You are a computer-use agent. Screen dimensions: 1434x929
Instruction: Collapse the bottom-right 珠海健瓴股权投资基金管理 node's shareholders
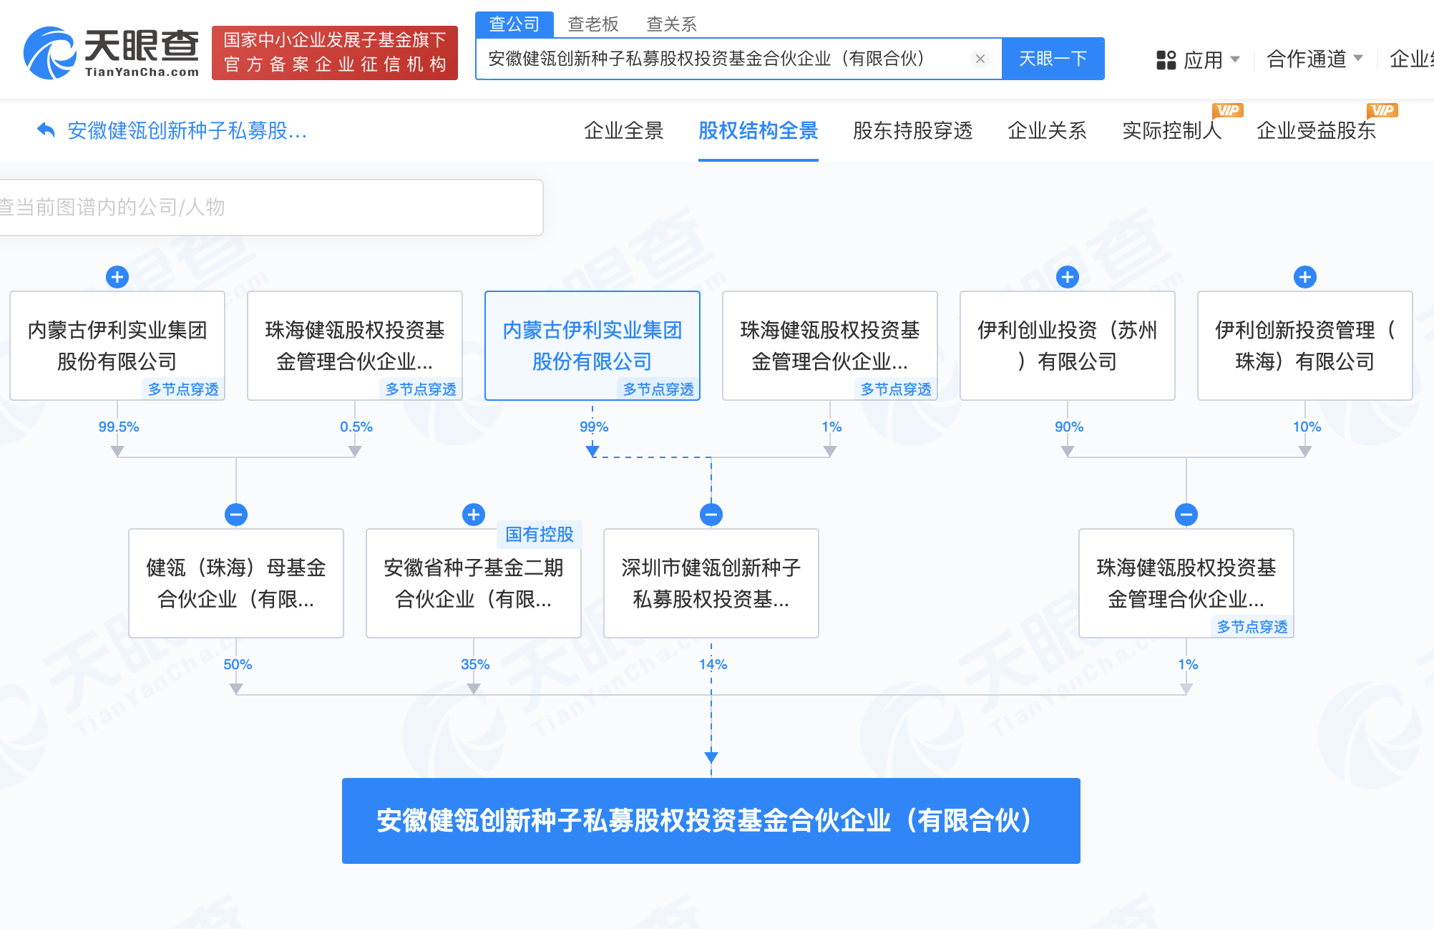pos(1186,515)
